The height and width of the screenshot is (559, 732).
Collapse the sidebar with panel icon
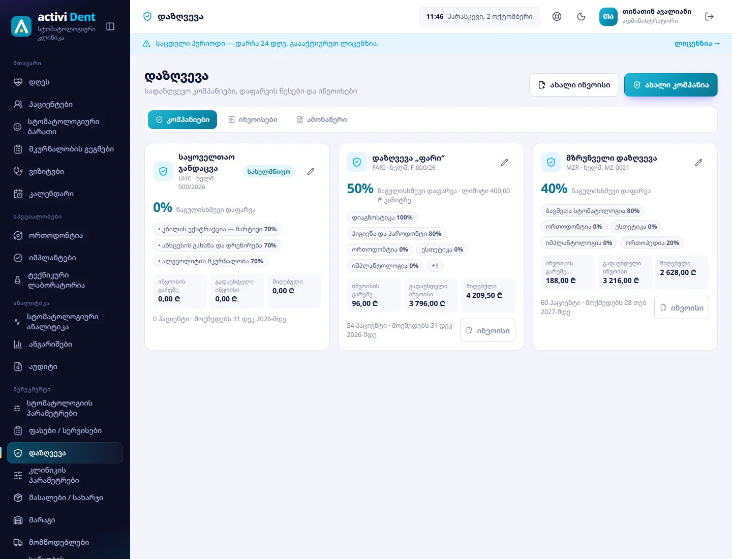point(110,26)
